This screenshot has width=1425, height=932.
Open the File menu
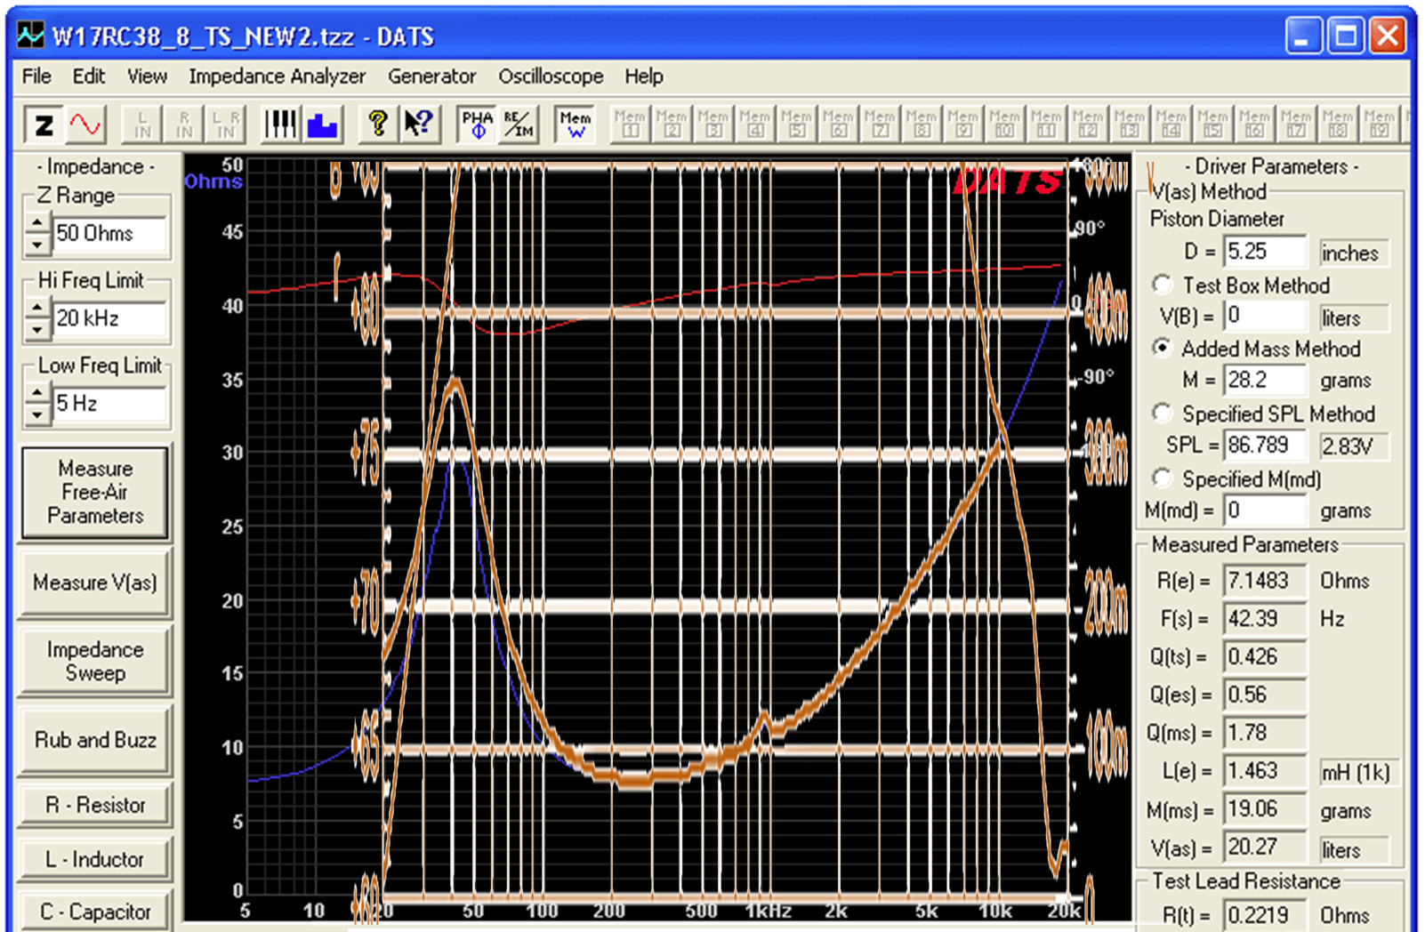(36, 76)
